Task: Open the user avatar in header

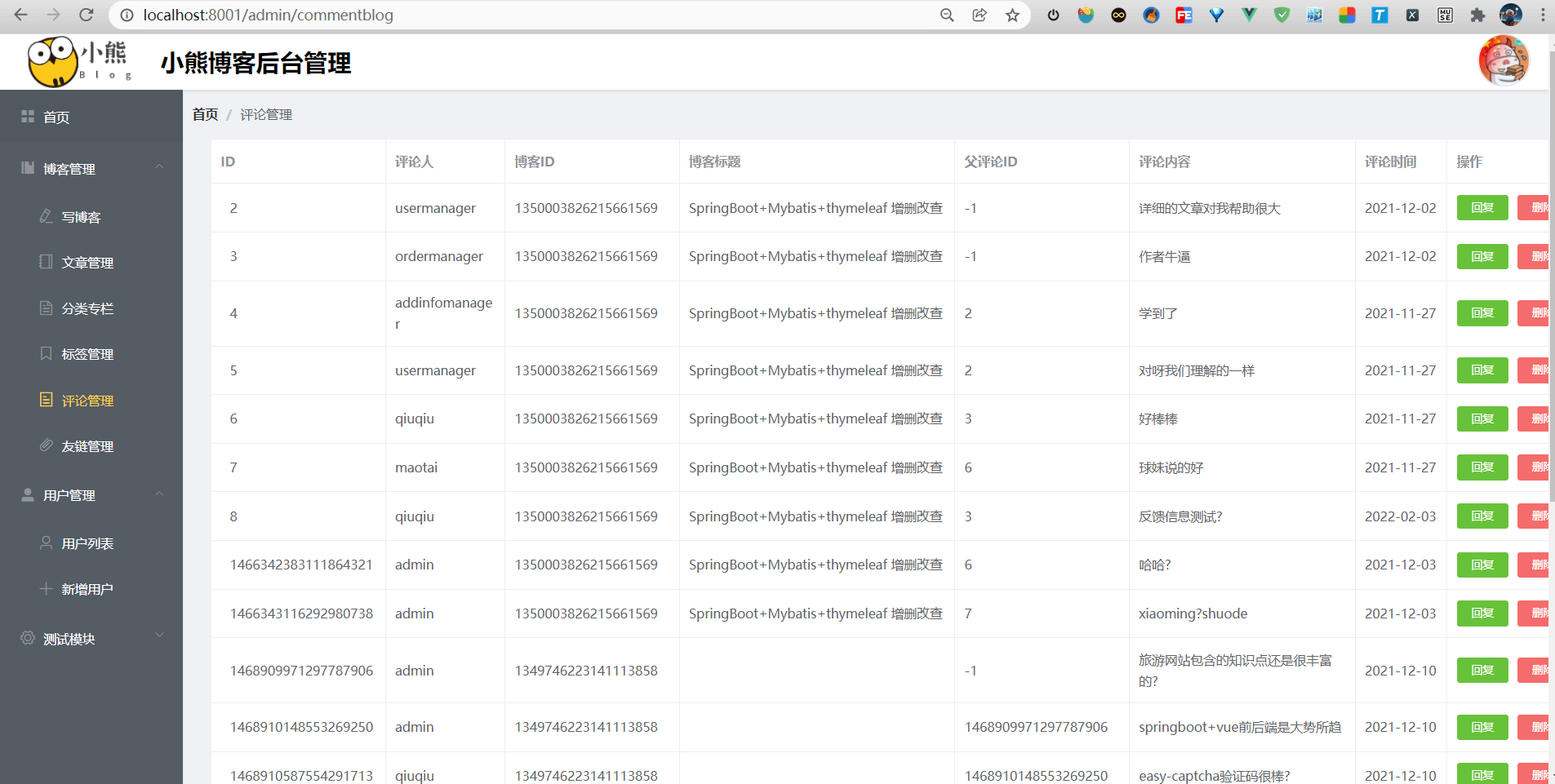Action: point(1504,61)
